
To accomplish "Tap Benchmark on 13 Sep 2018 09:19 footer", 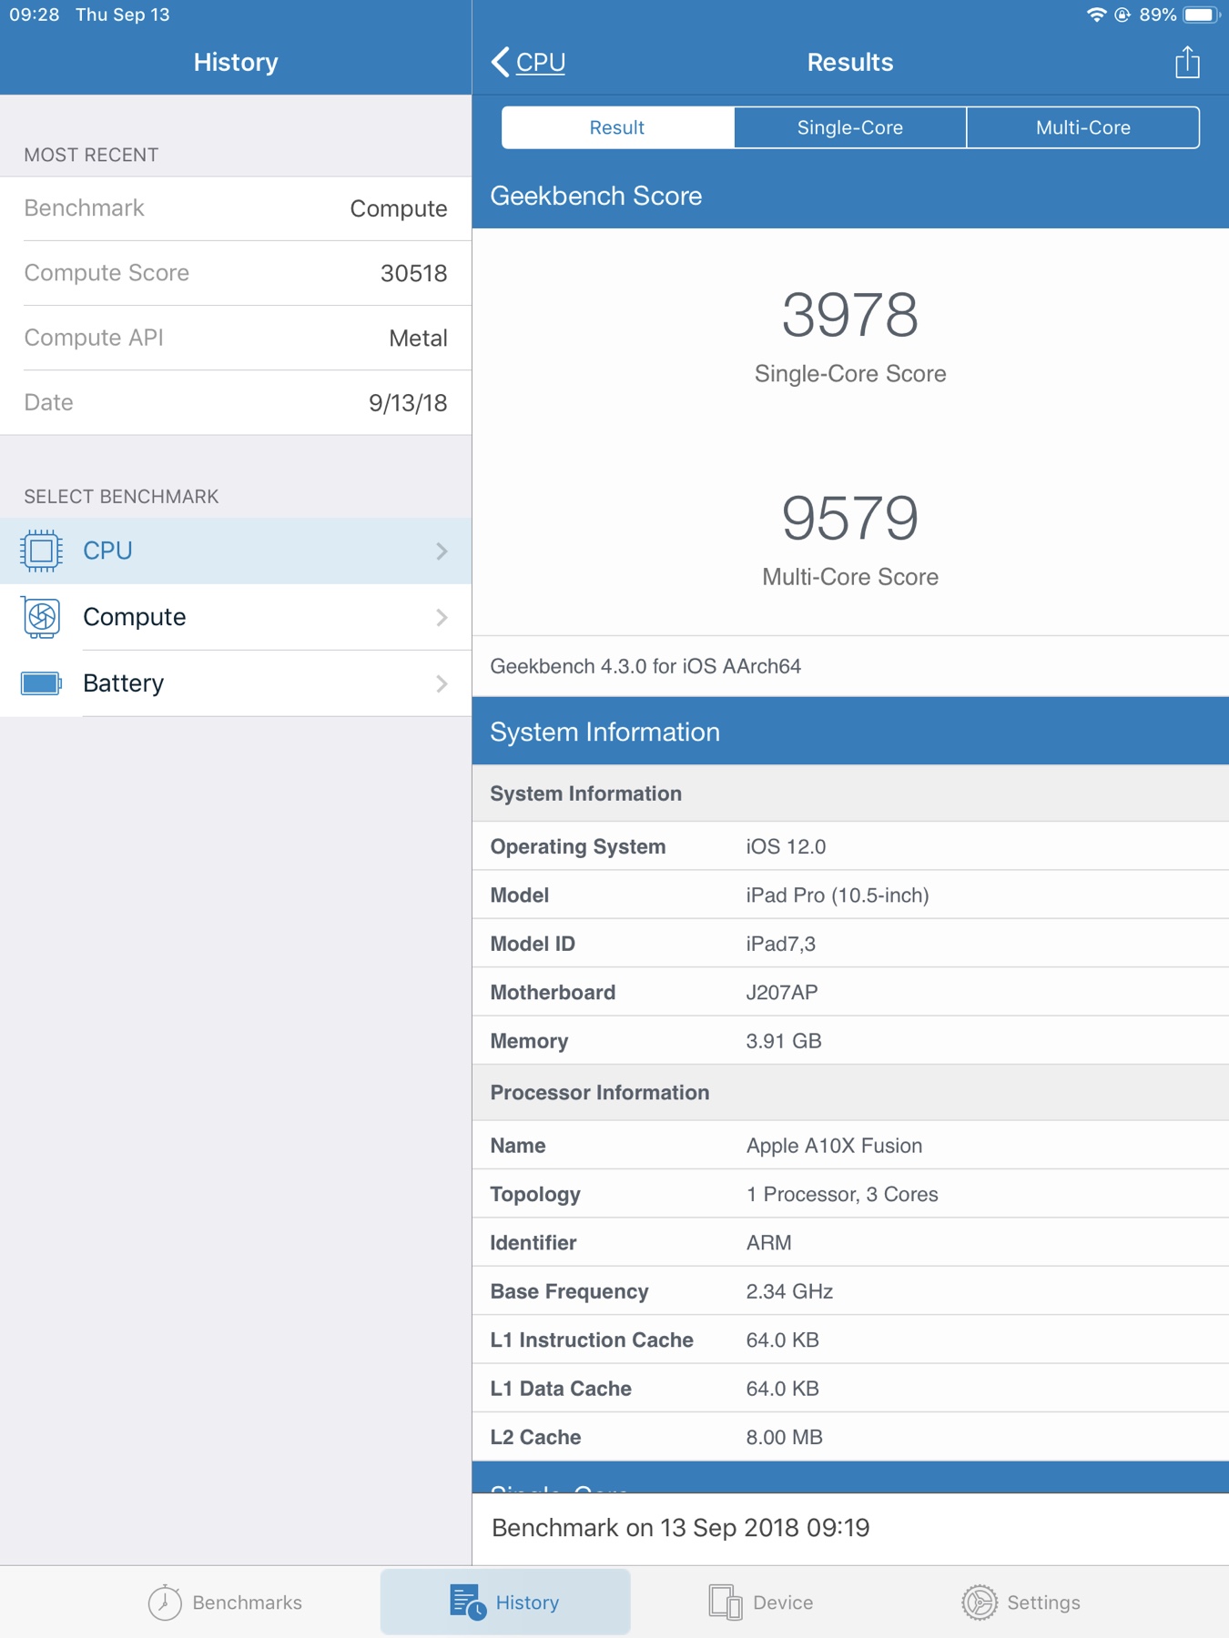I will (680, 1528).
